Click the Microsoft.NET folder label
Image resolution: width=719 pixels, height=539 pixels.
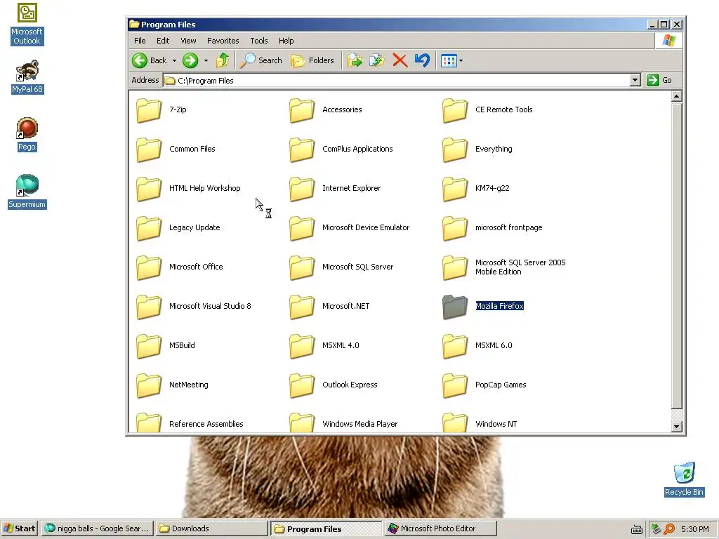345,306
